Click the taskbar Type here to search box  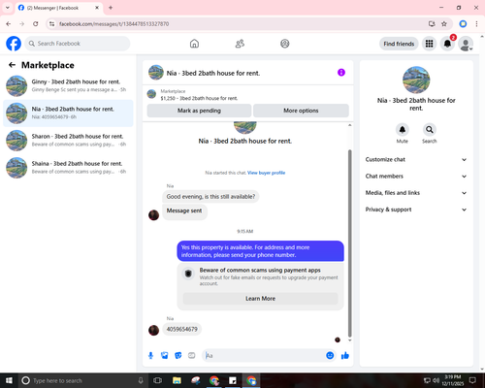(82, 380)
